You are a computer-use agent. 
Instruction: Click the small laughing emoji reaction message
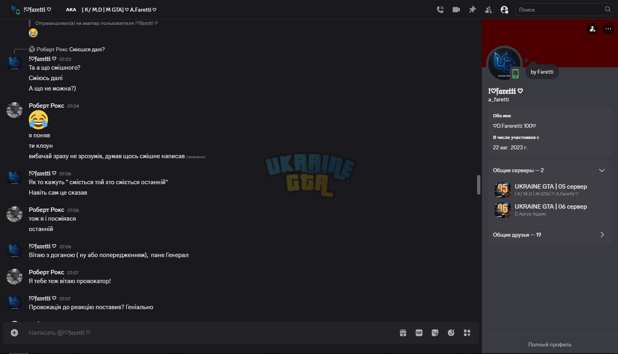[33, 33]
